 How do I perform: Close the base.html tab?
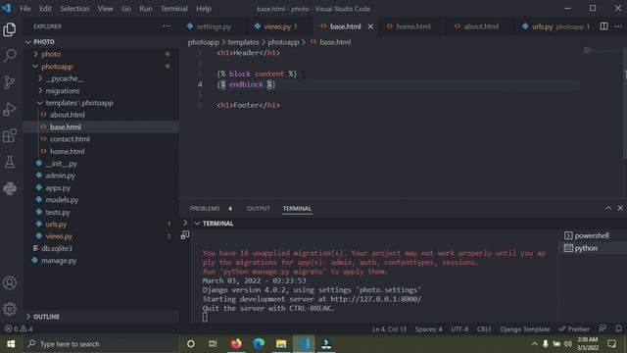pos(370,26)
